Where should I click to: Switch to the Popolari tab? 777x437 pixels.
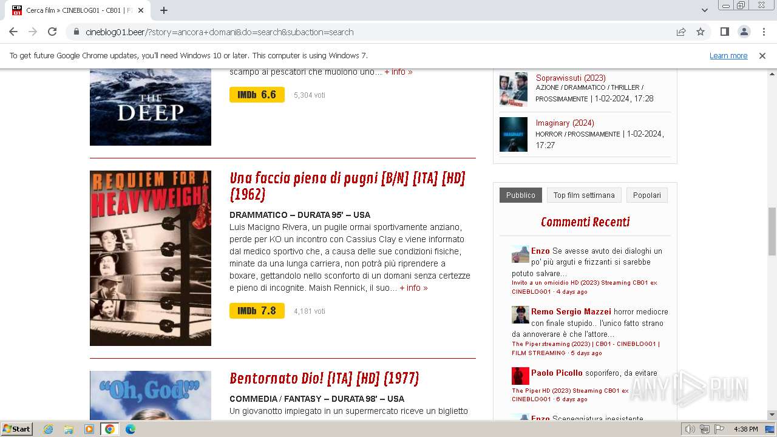coord(647,195)
